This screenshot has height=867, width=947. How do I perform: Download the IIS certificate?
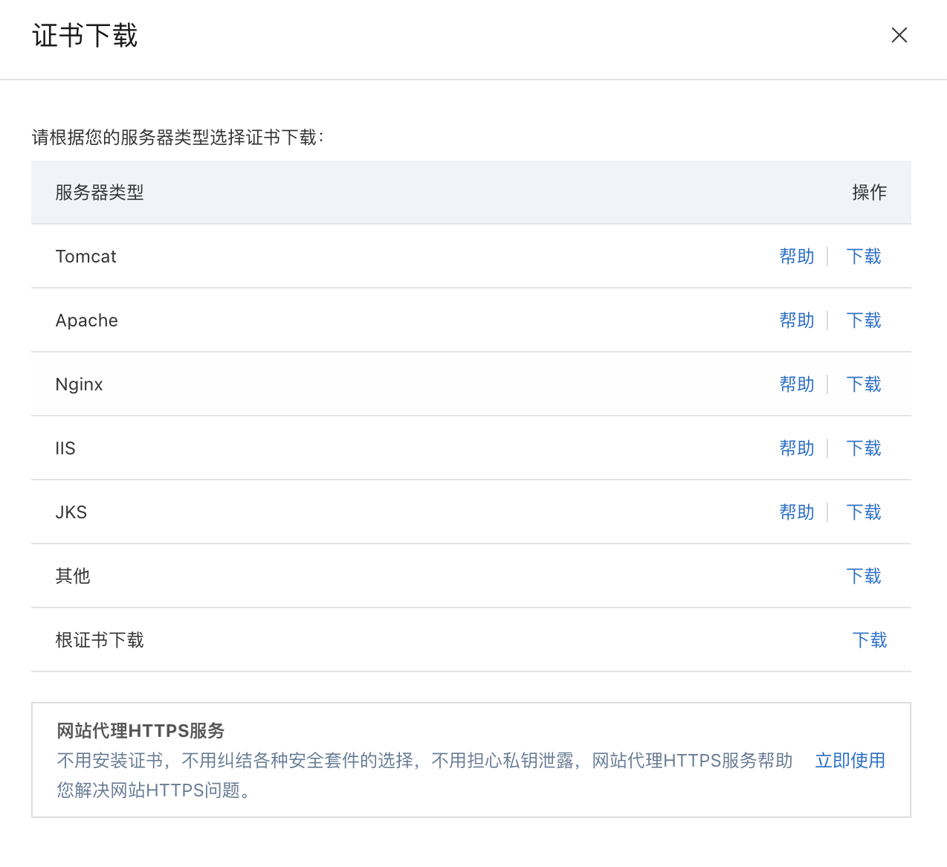point(863,448)
